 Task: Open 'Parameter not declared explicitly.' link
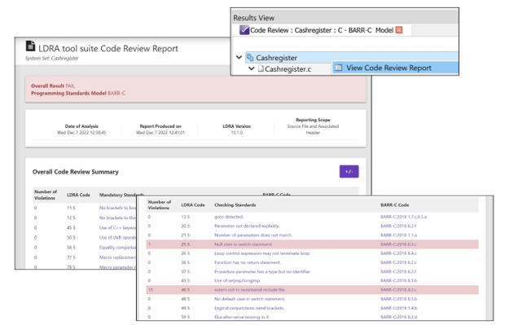coord(247,226)
